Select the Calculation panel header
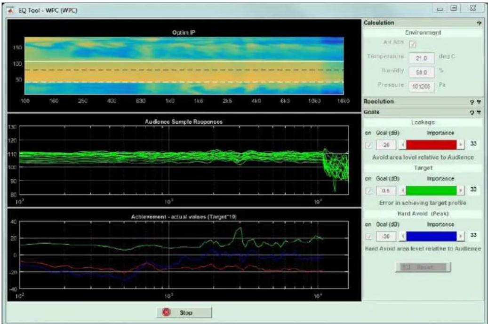 [x=423, y=23]
